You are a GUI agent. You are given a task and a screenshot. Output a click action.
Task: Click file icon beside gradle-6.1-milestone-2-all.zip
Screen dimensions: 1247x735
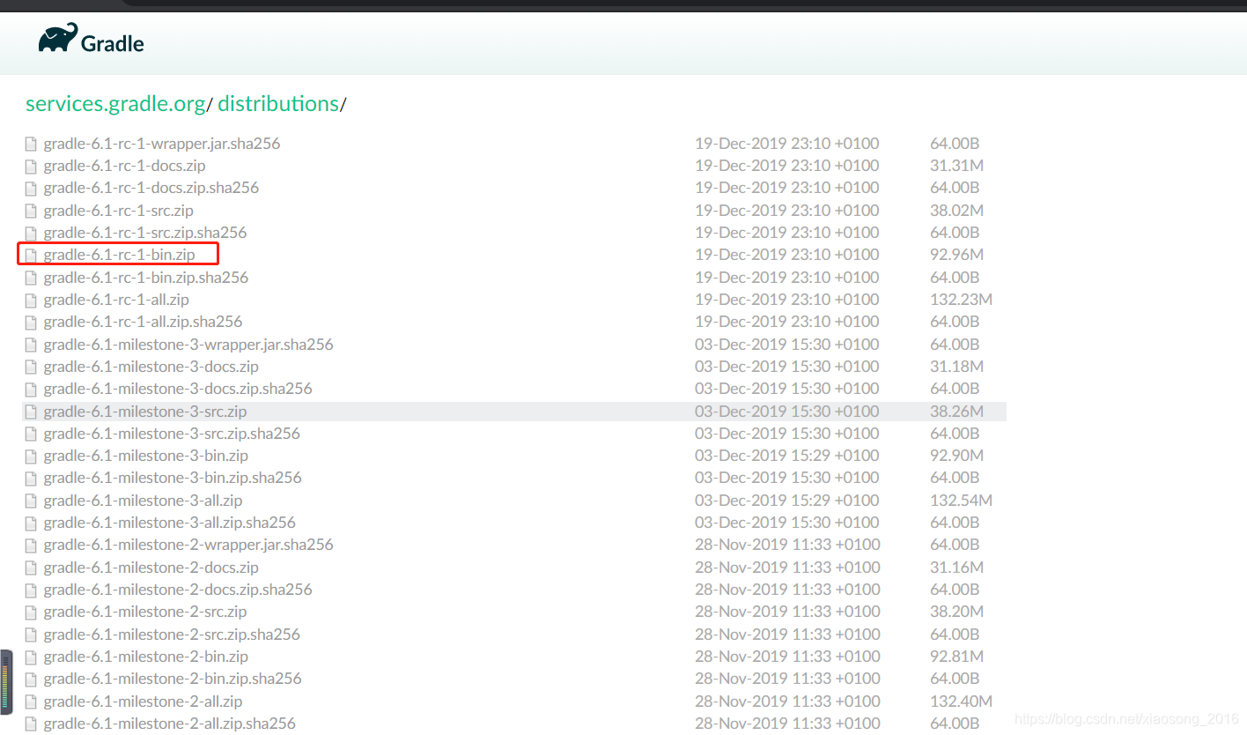tap(31, 702)
